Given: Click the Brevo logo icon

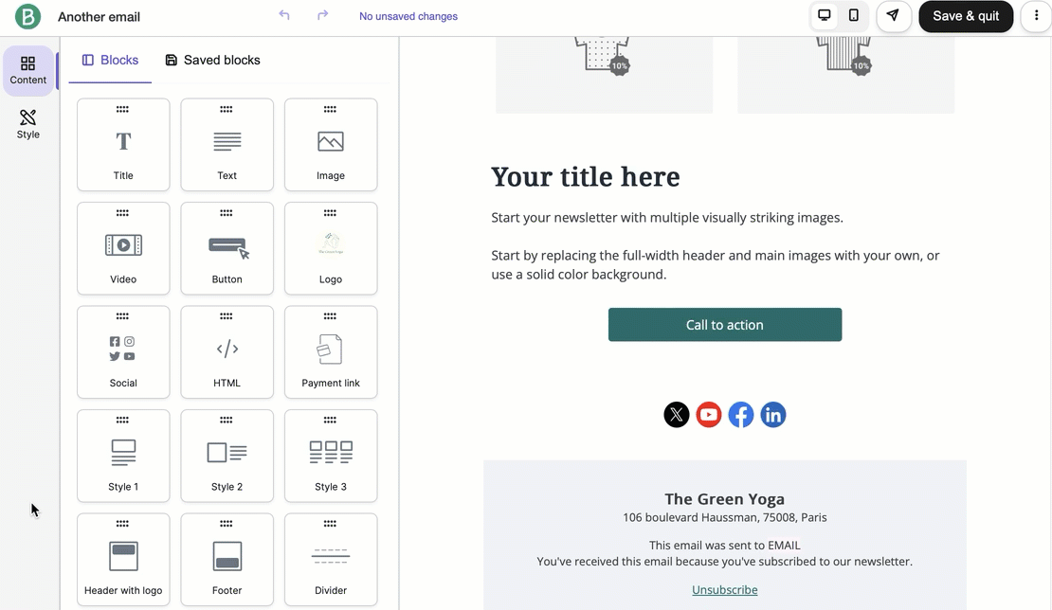Looking at the screenshot, I should 28,16.
